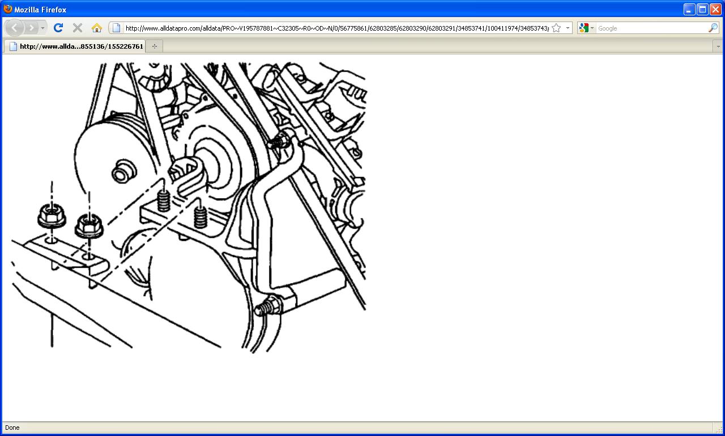The width and height of the screenshot is (725, 436).
Task: Maximize the Firefox window
Action: coord(702,9)
